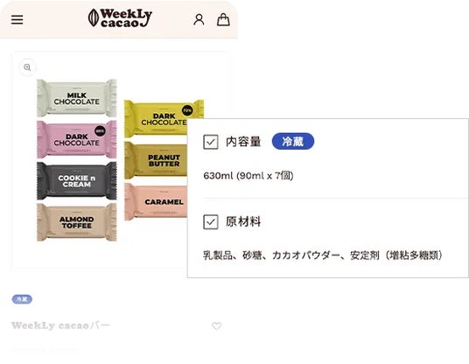Click the blue 冷蔵 badge beside 内容量
469x364 pixels.
point(293,142)
